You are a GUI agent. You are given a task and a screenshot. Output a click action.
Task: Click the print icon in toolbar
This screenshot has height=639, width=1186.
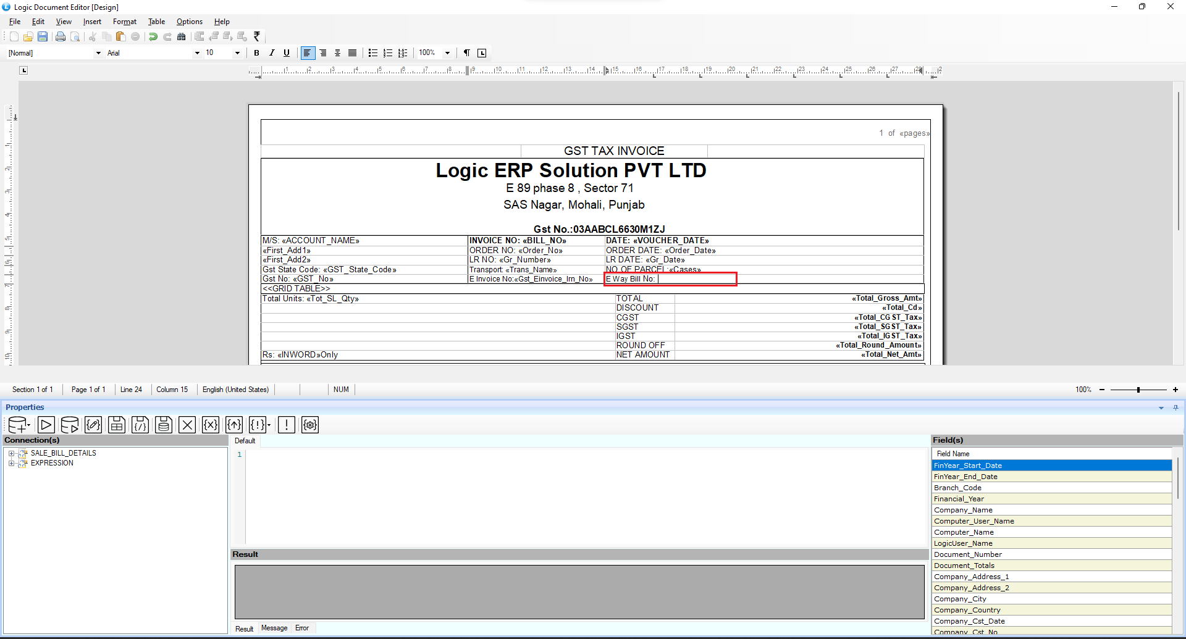61,37
